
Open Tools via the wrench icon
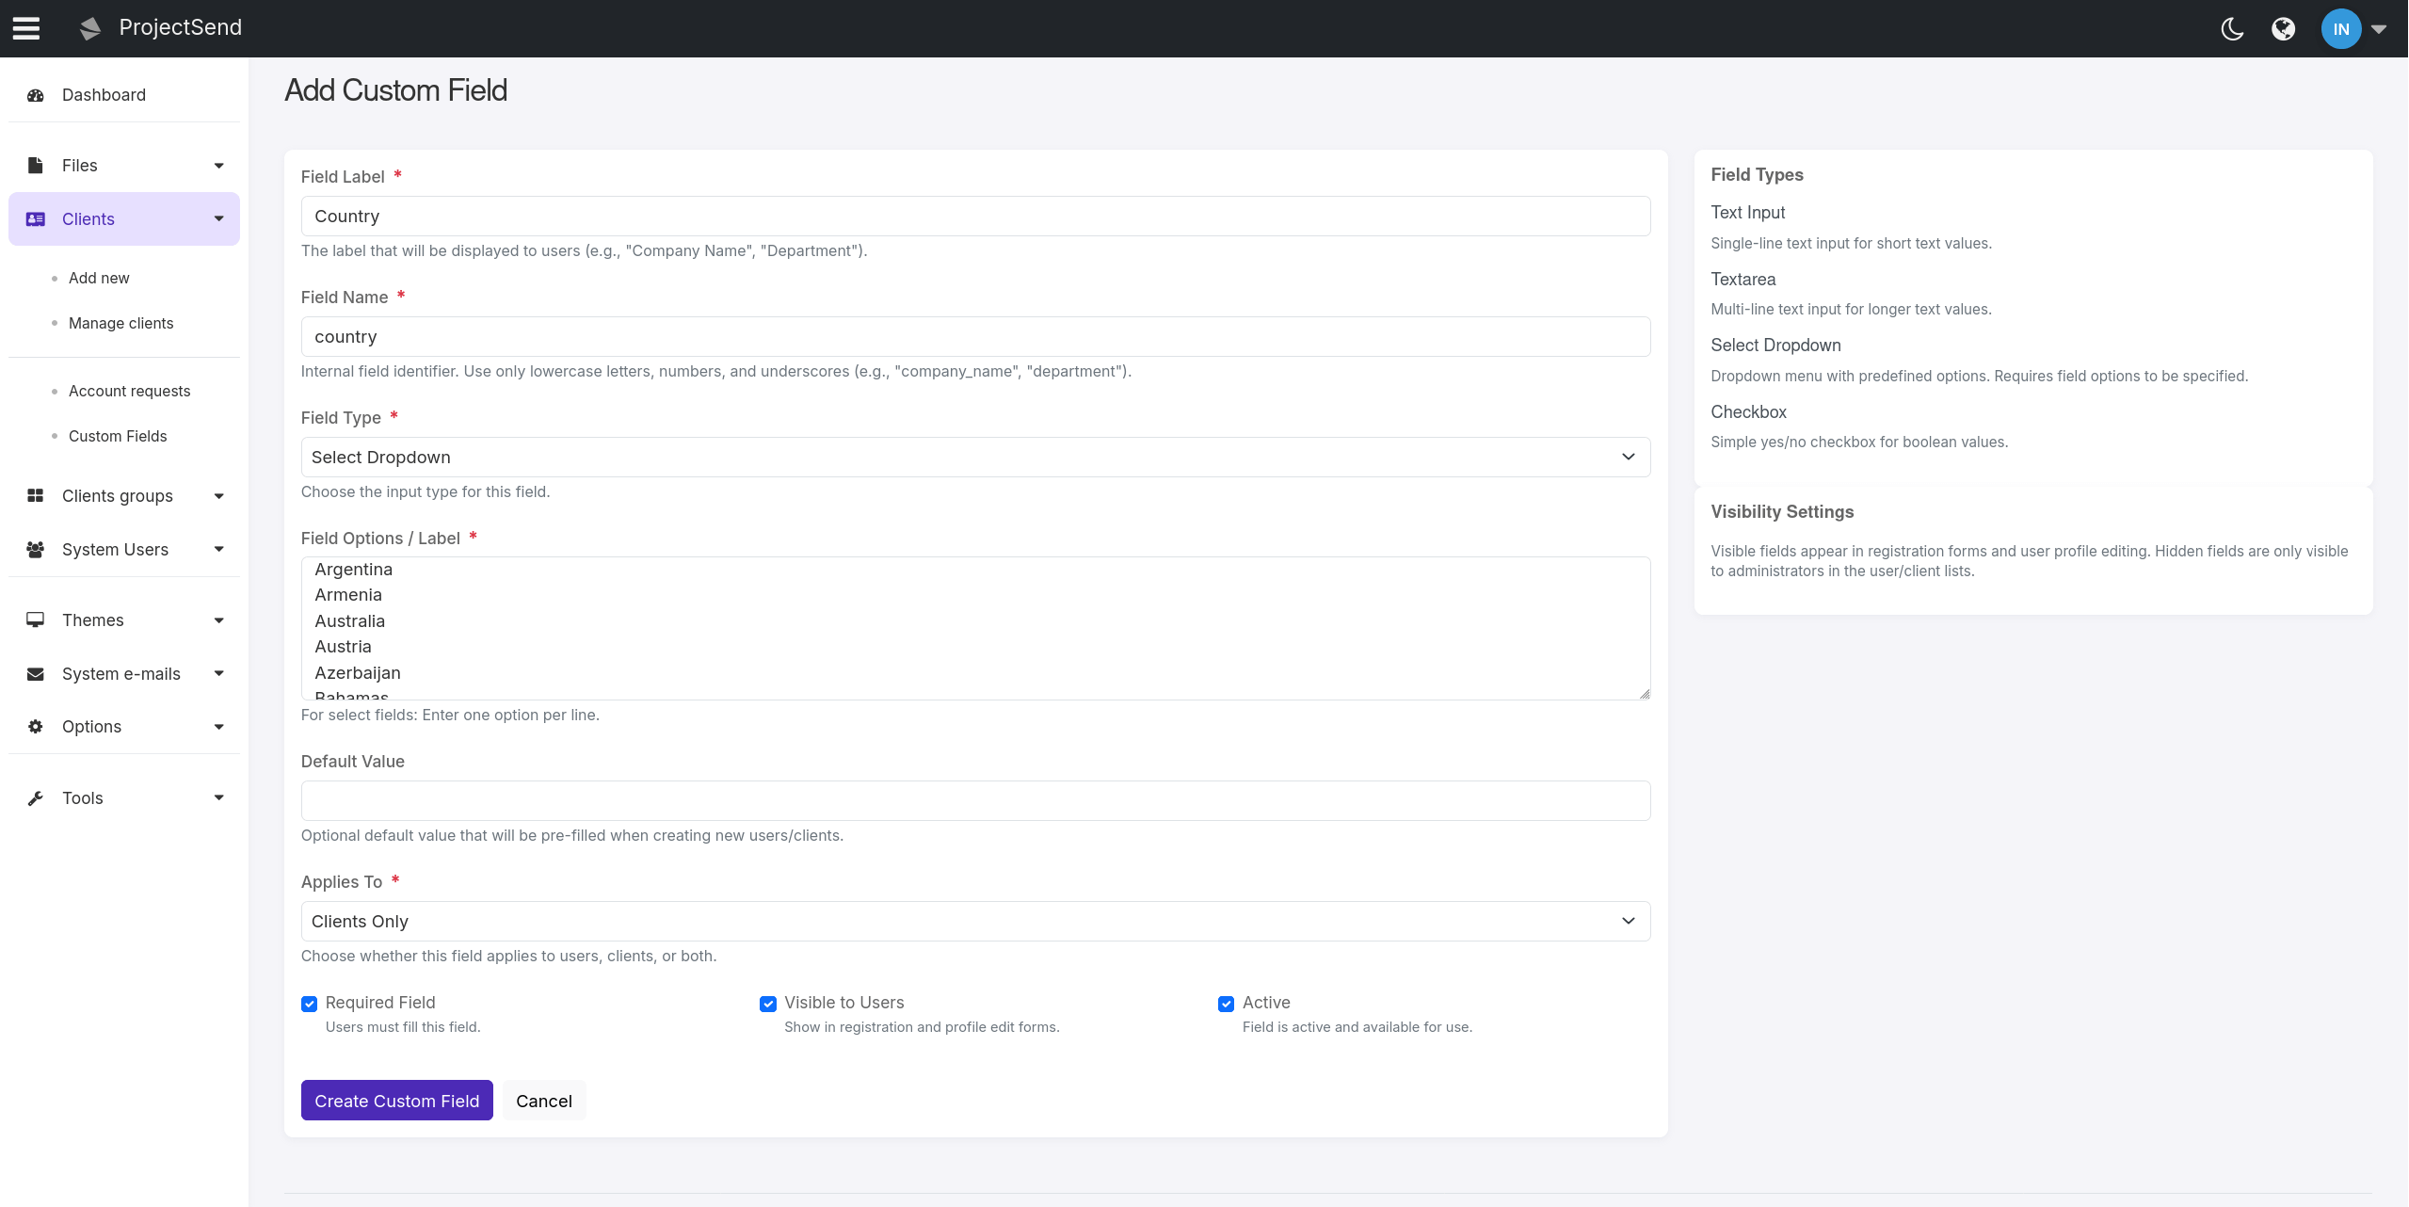(35, 797)
